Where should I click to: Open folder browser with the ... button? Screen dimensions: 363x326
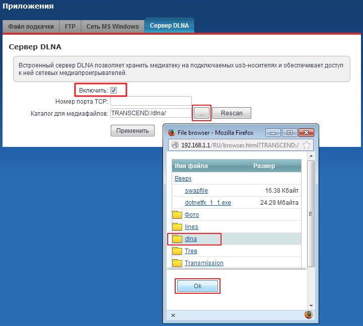tap(201, 113)
